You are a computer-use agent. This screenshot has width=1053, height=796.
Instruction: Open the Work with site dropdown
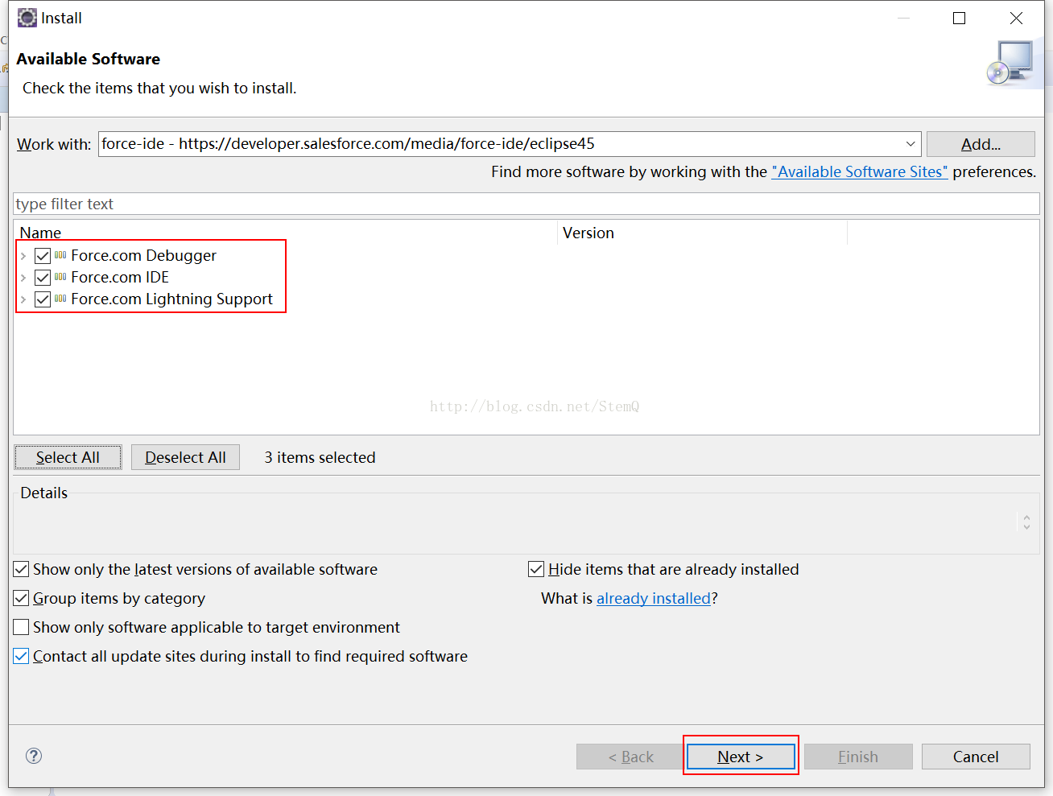[x=911, y=144]
